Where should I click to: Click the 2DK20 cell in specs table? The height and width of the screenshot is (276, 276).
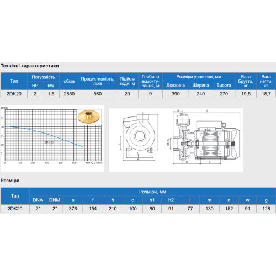pos(14,94)
